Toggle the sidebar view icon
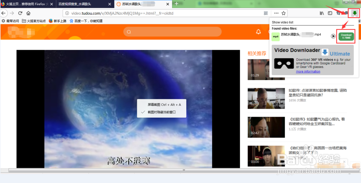Image resolution: width=361 pixels, height=183 pixels. 330,13
